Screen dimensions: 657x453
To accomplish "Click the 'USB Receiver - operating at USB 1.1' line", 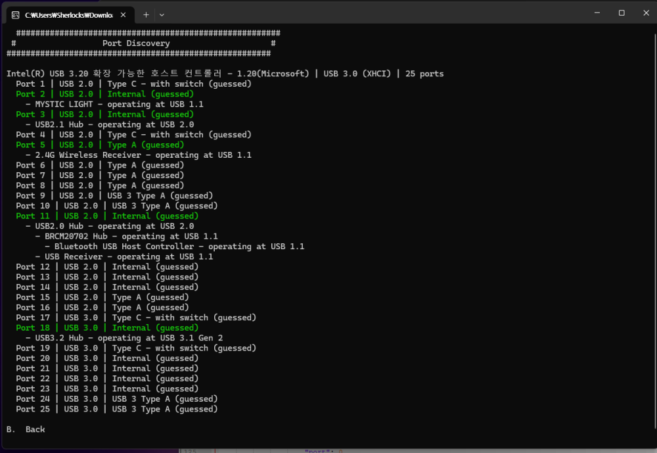I will (x=124, y=256).
